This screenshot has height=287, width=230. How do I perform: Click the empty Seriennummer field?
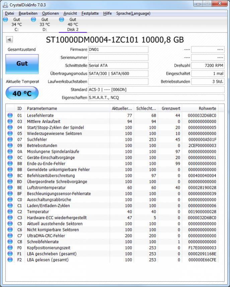118,58
